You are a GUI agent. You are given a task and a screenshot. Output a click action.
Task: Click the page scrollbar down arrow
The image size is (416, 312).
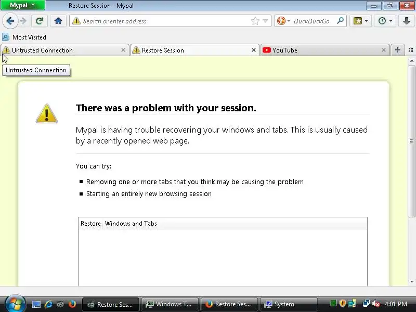click(412, 281)
